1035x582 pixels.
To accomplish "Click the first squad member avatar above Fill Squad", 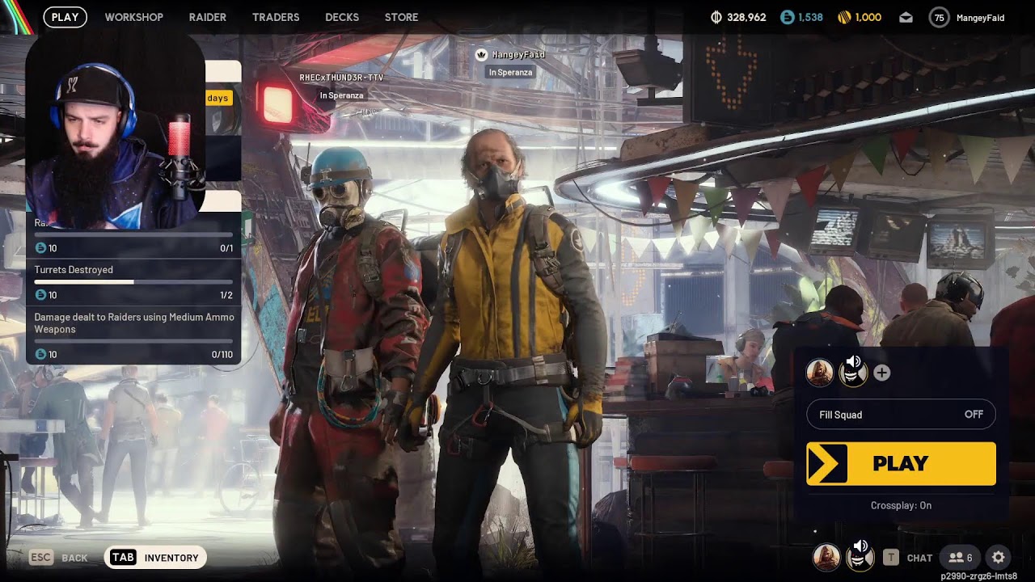I will (x=820, y=373).
